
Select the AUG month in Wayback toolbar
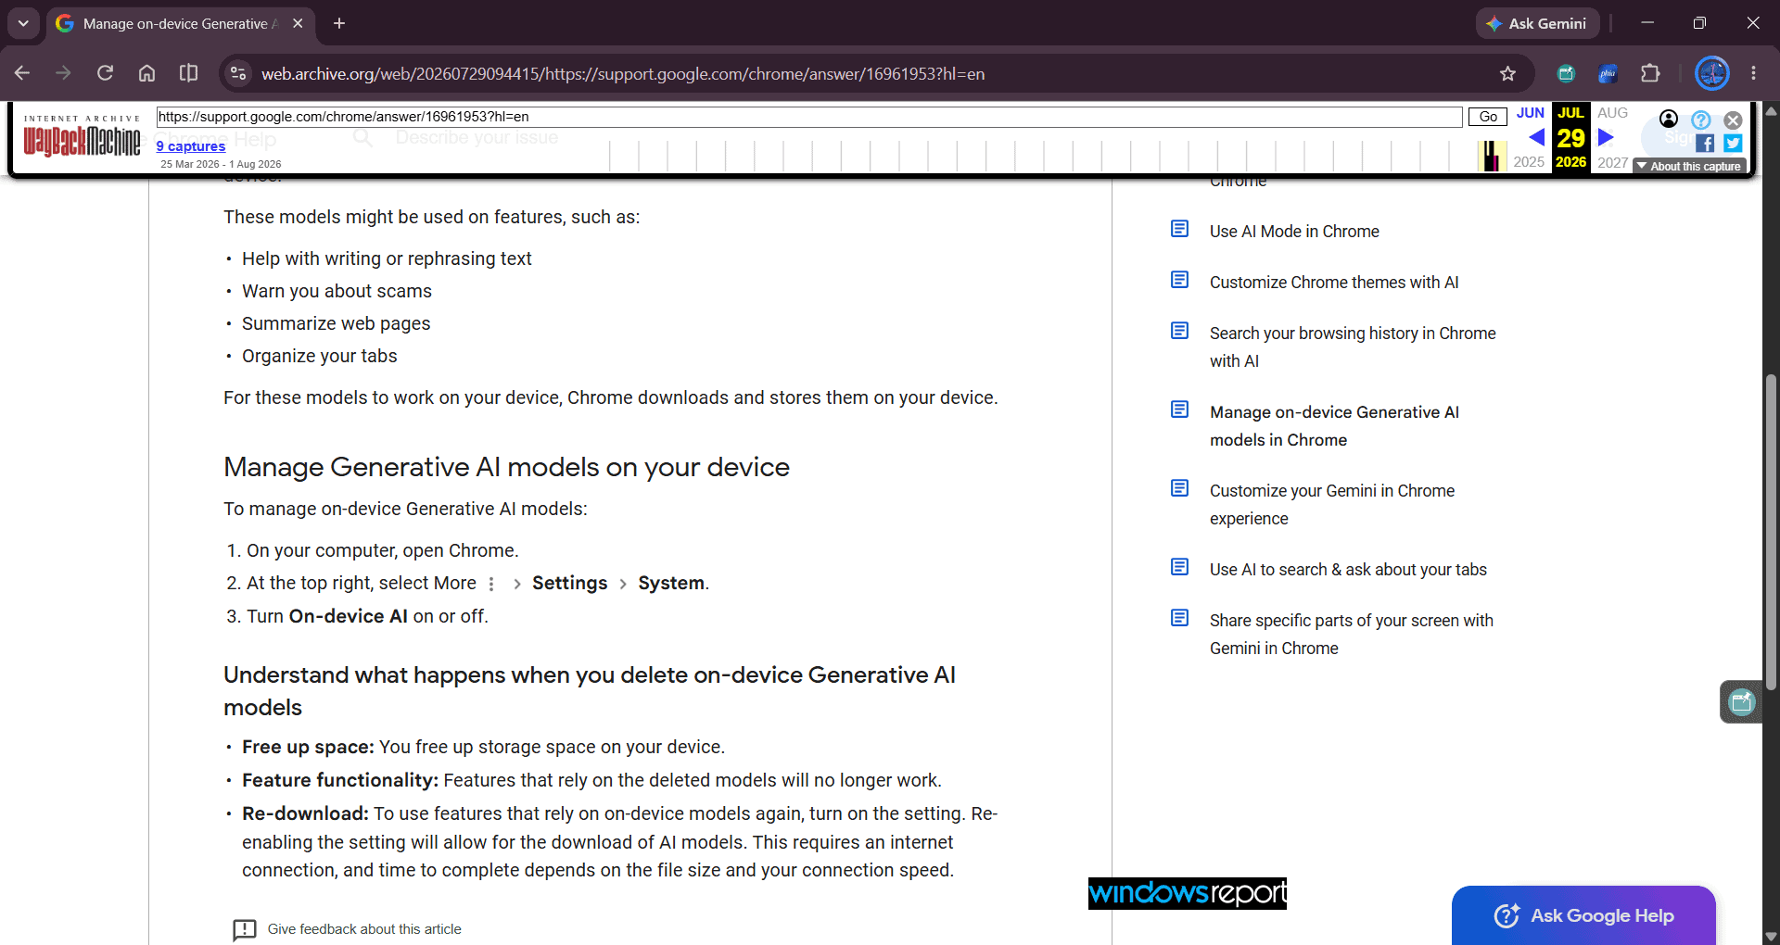[1612, 113]
